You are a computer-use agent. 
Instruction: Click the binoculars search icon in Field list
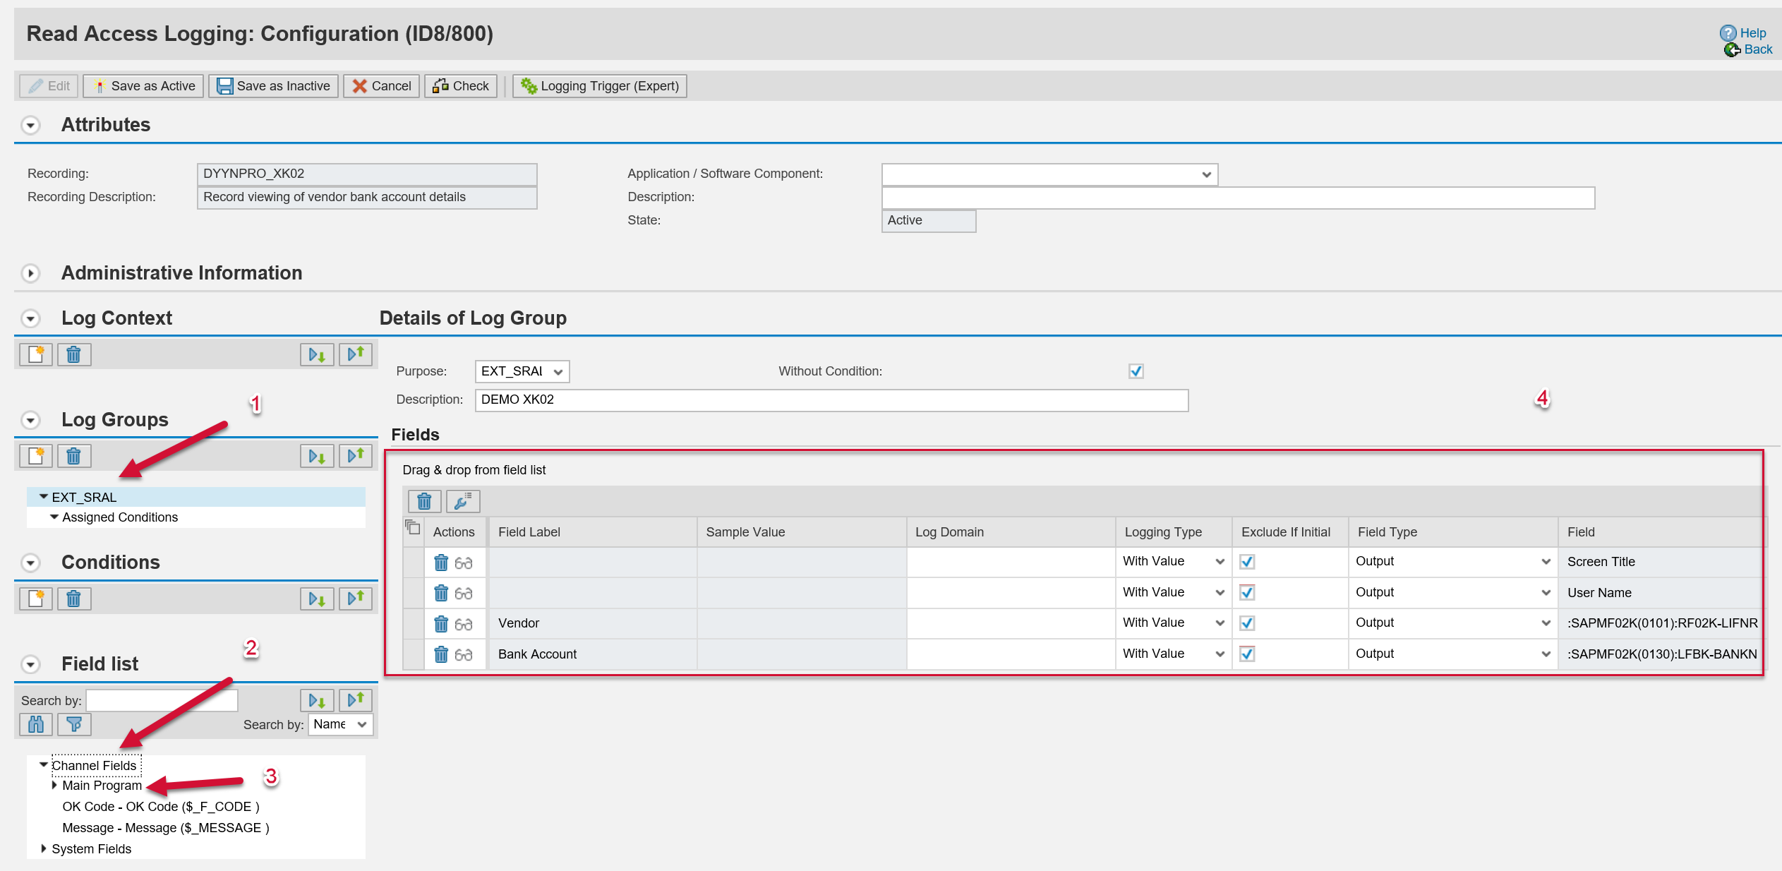pyautogui.click(x=36, y=724)
